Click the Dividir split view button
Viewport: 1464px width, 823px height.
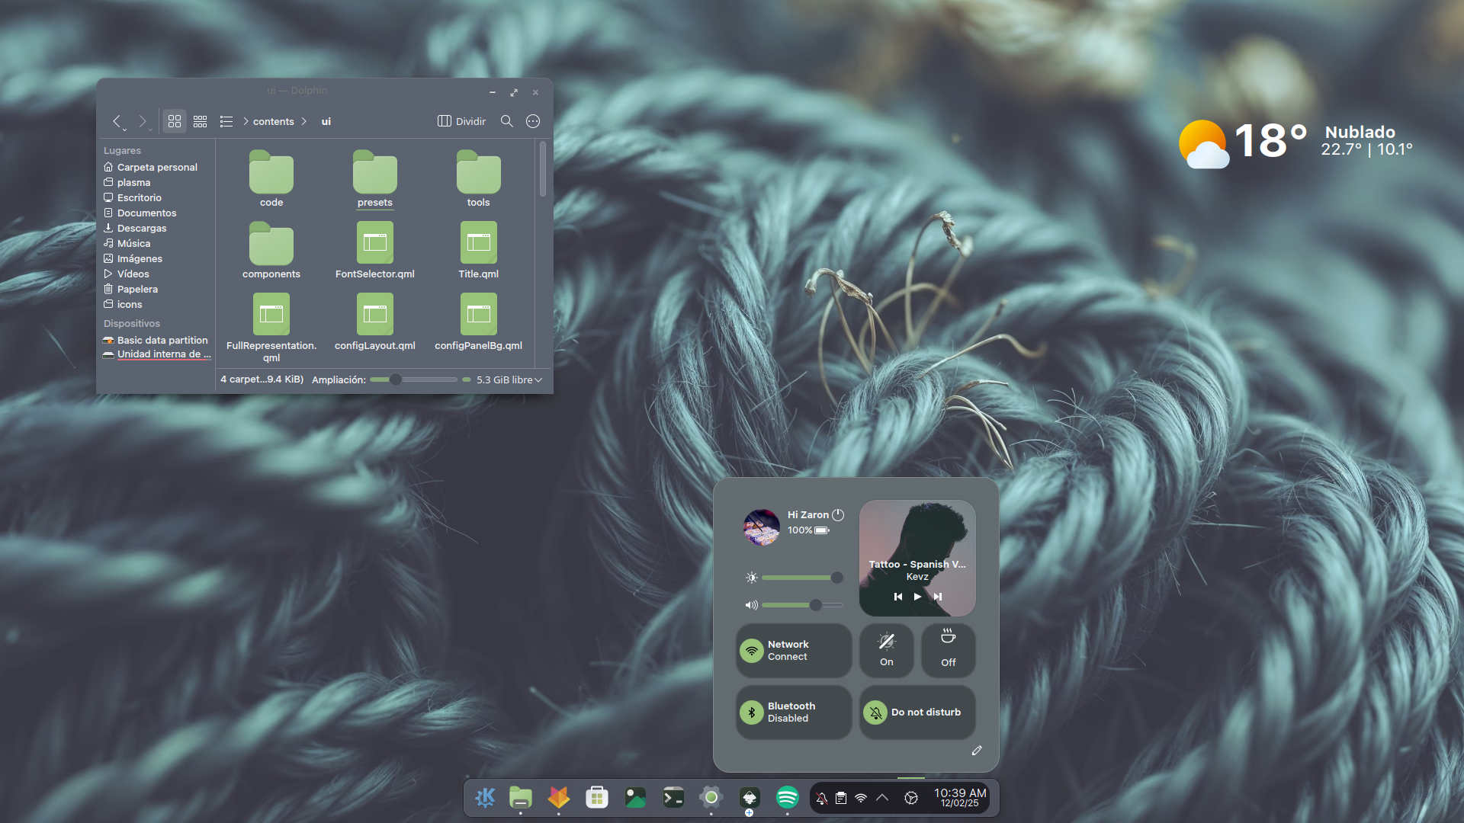point(461,121)
